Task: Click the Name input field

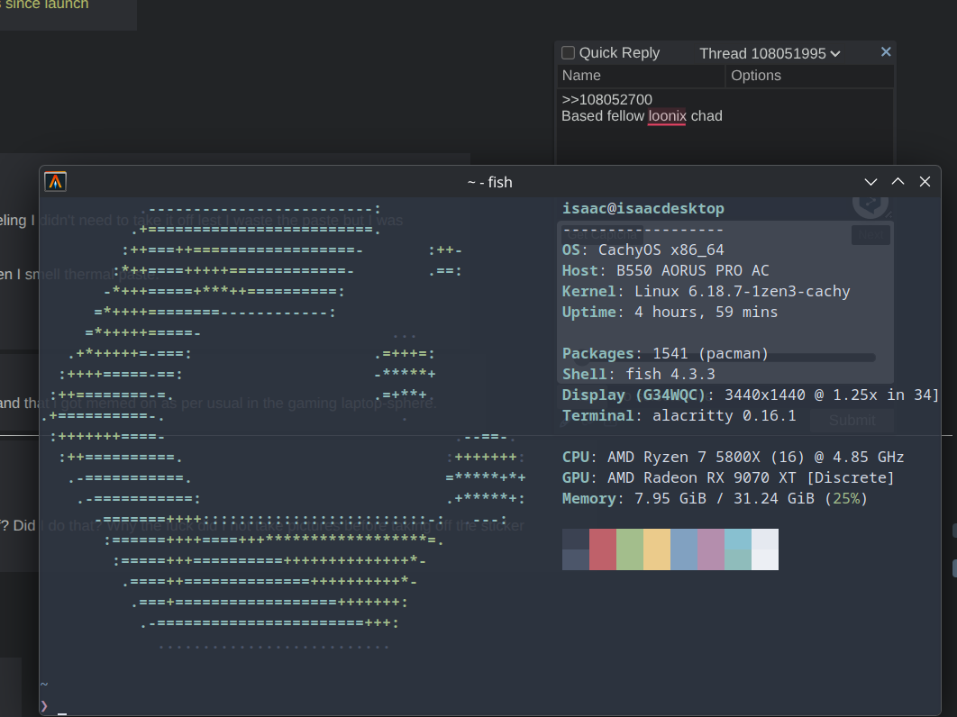Action: coord(641,76)
